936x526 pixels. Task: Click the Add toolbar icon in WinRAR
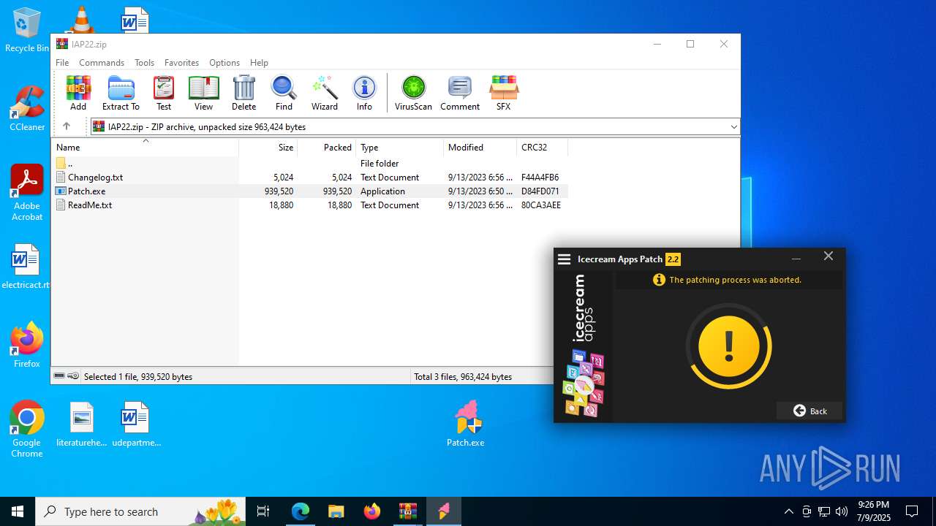pyautogui.click(x=78, y=93)
